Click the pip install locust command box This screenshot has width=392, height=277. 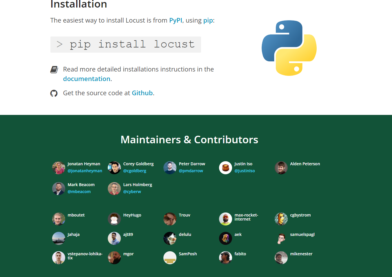click(126, 45)
